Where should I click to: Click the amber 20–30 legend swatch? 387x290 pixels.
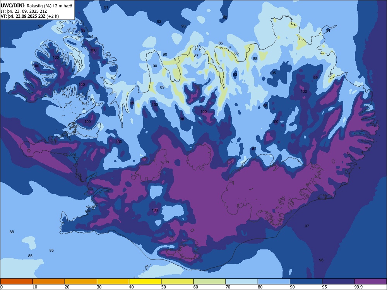[81, 281]
